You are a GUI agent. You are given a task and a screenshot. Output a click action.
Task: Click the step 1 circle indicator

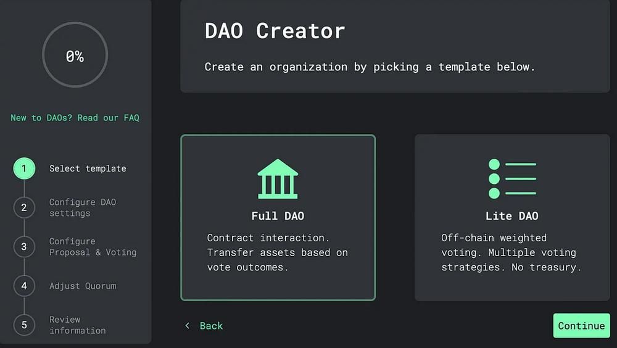tap(24, 168)
